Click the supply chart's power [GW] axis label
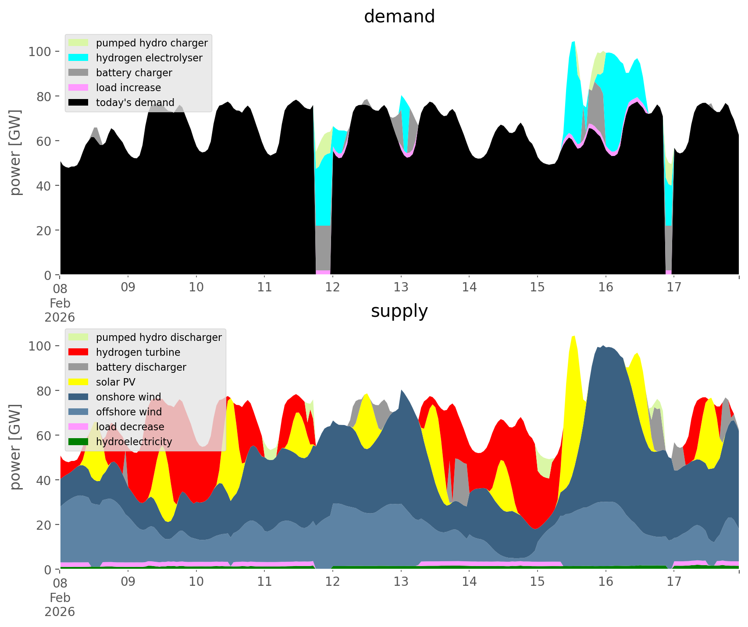This screenshot has width=748, height=627. coord(15,447)
